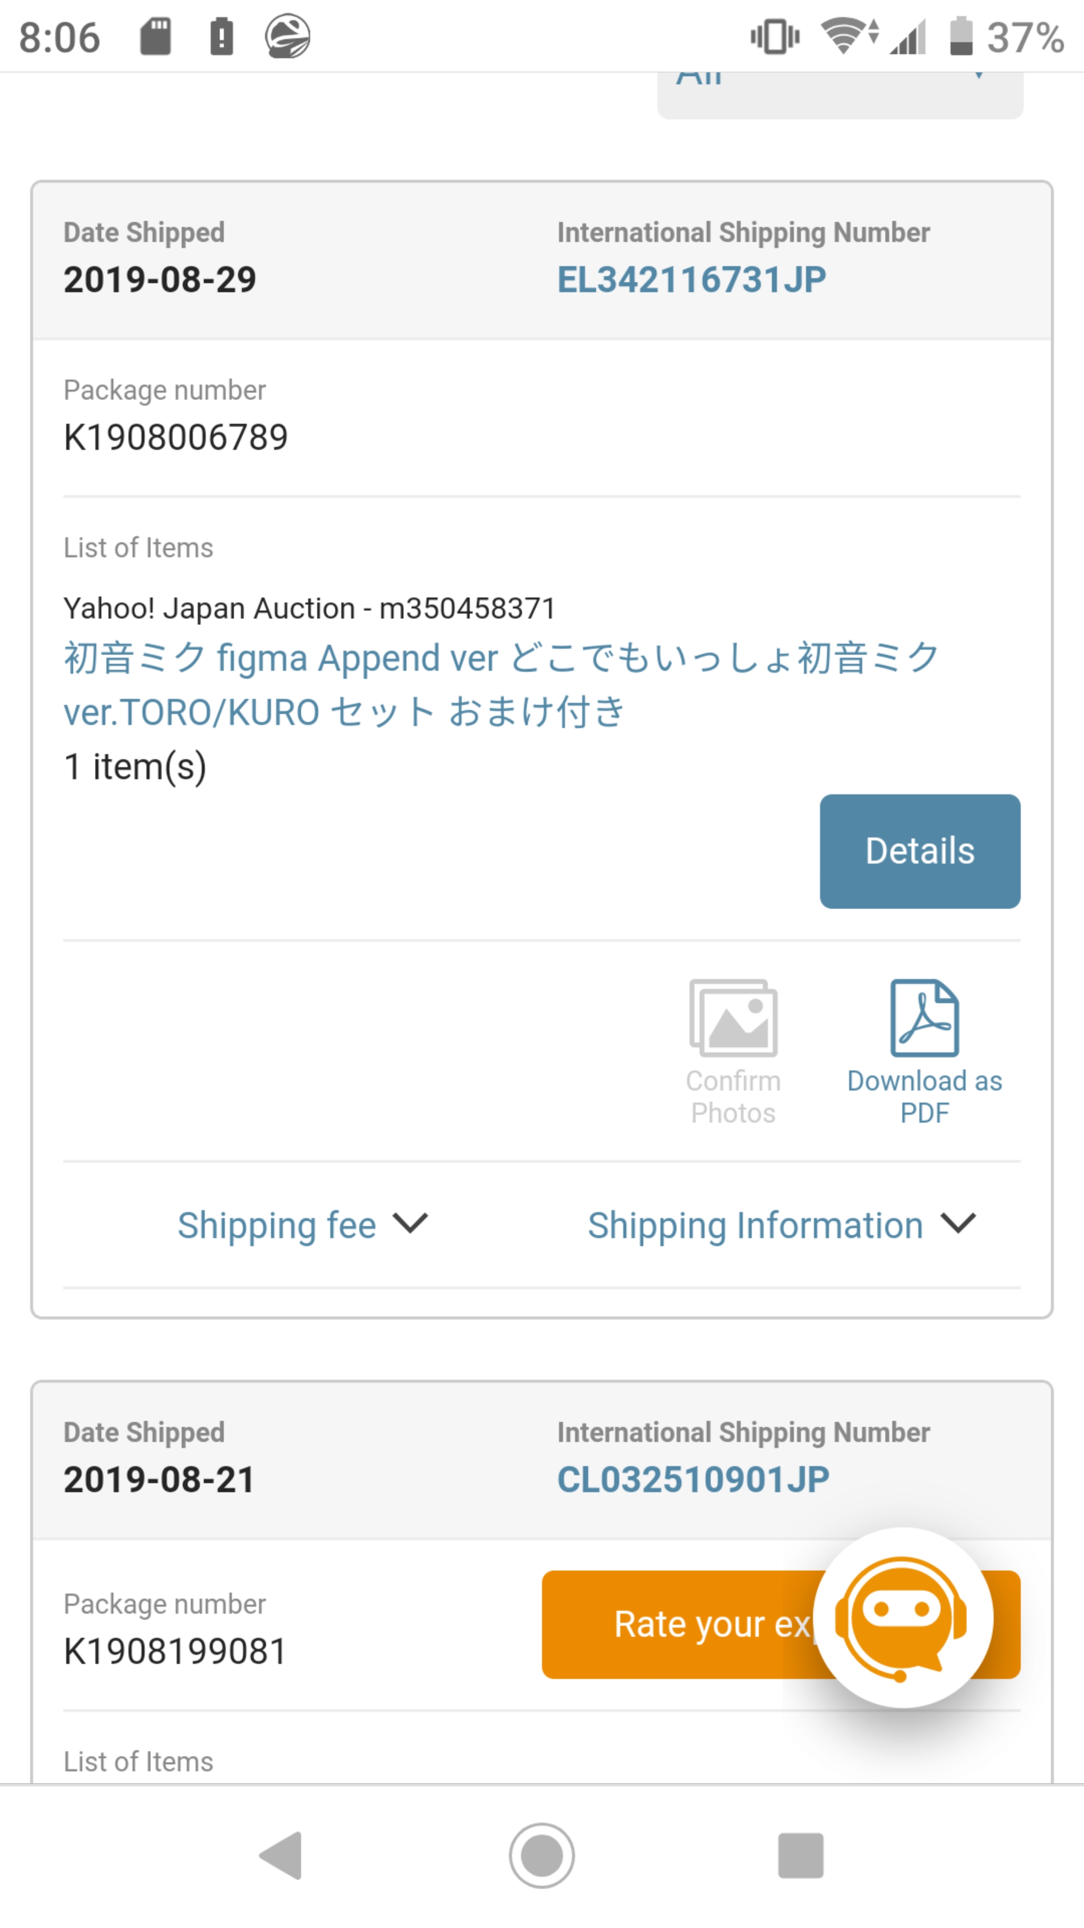1084x1928 pixels.
Task: Click the Details button
Action: coord(919,851)
